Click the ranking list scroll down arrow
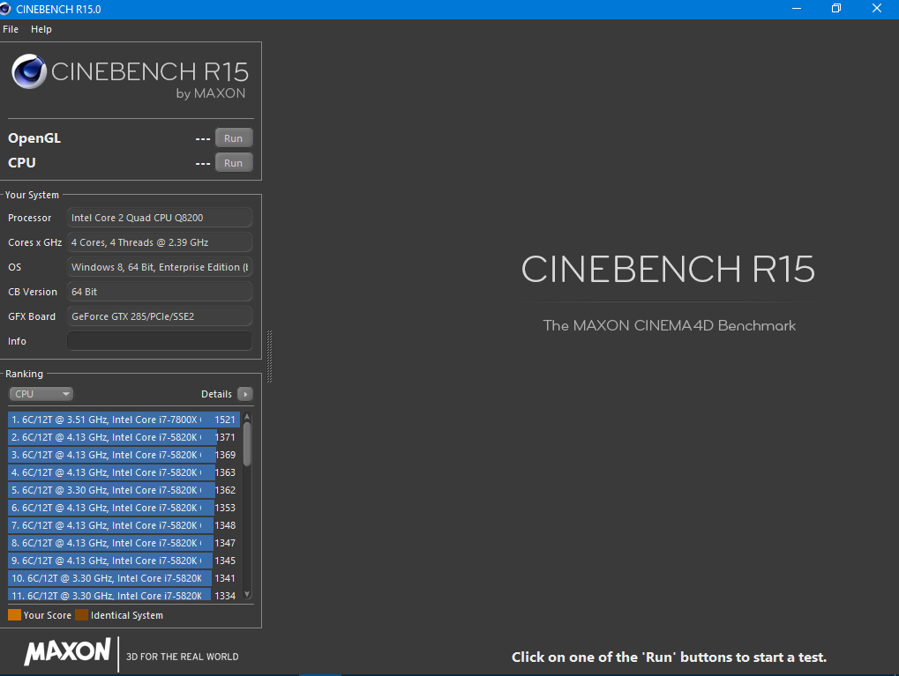The image size is (899, 676). 247,594
